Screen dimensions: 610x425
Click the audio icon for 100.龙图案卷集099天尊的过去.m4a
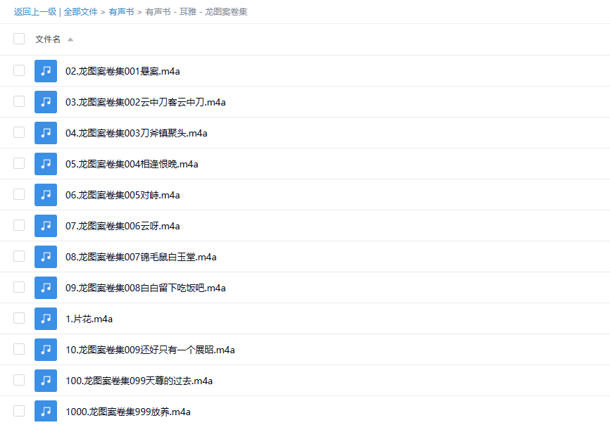46,380
